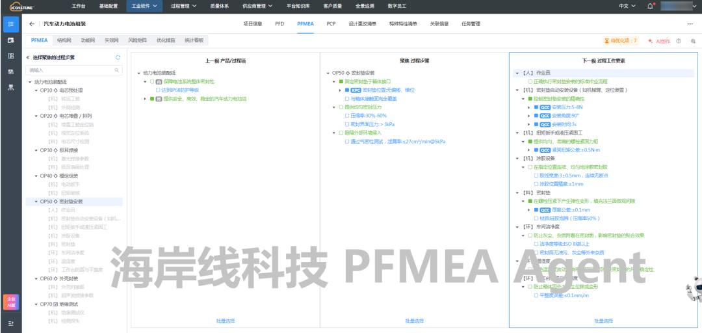The height and width of the screenshot is (333, 702).
Task: Open the 供应商管理 dropdown menu
Action: 257,7
